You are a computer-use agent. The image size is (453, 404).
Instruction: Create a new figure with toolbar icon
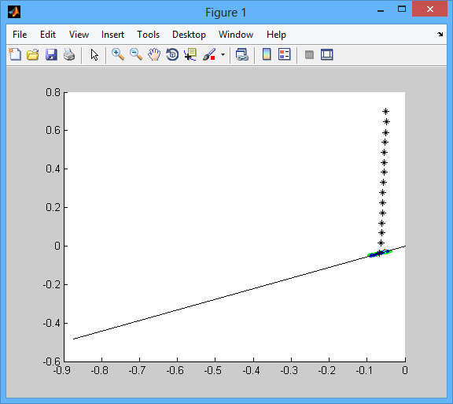pos(15,54)
